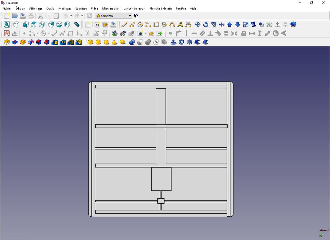Open the Planche à dessin menu
This screenshot has height=240, width=330.
160,8
